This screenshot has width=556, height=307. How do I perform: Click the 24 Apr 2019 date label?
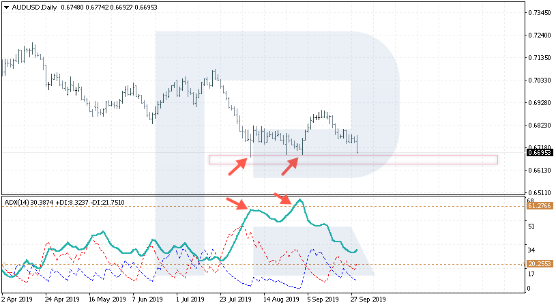(62, 299)
